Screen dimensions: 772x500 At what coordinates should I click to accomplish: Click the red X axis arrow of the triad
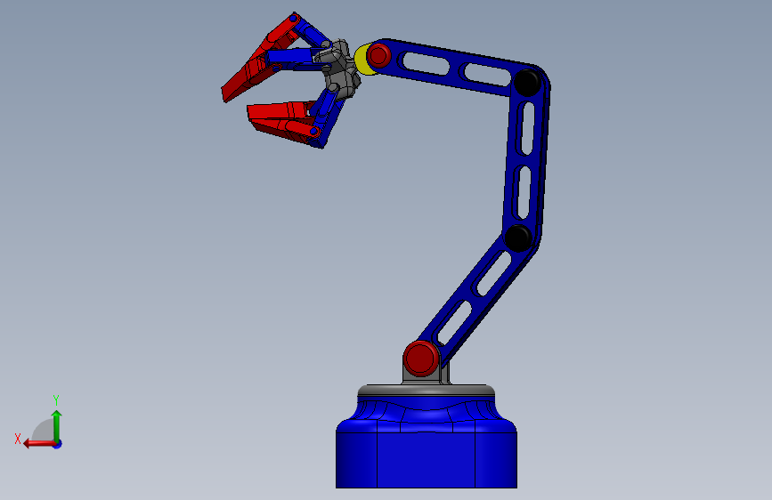39,444
